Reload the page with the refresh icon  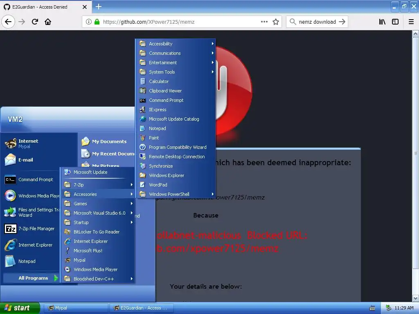(35, 22)
